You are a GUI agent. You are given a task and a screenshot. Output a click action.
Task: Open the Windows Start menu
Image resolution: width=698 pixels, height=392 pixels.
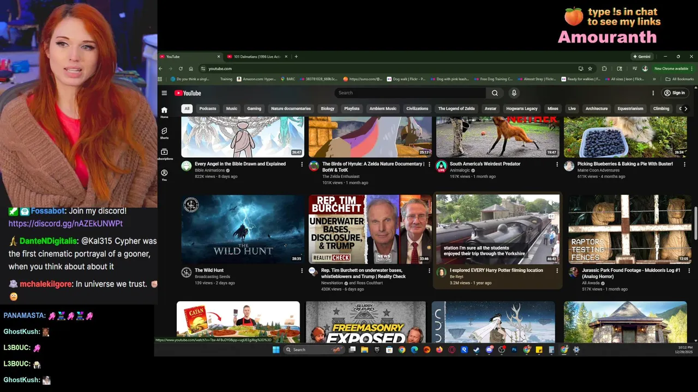[x=276, y=350]
